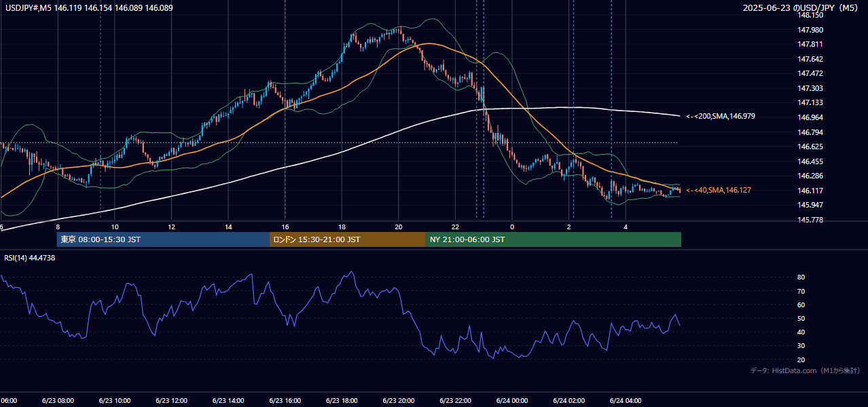
Task: Click the RSI scale value 30
Action: [x=801, y=346]
